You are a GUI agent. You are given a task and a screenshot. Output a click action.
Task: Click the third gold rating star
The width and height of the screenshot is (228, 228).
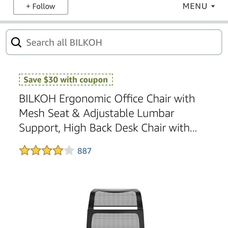point(47,150)
